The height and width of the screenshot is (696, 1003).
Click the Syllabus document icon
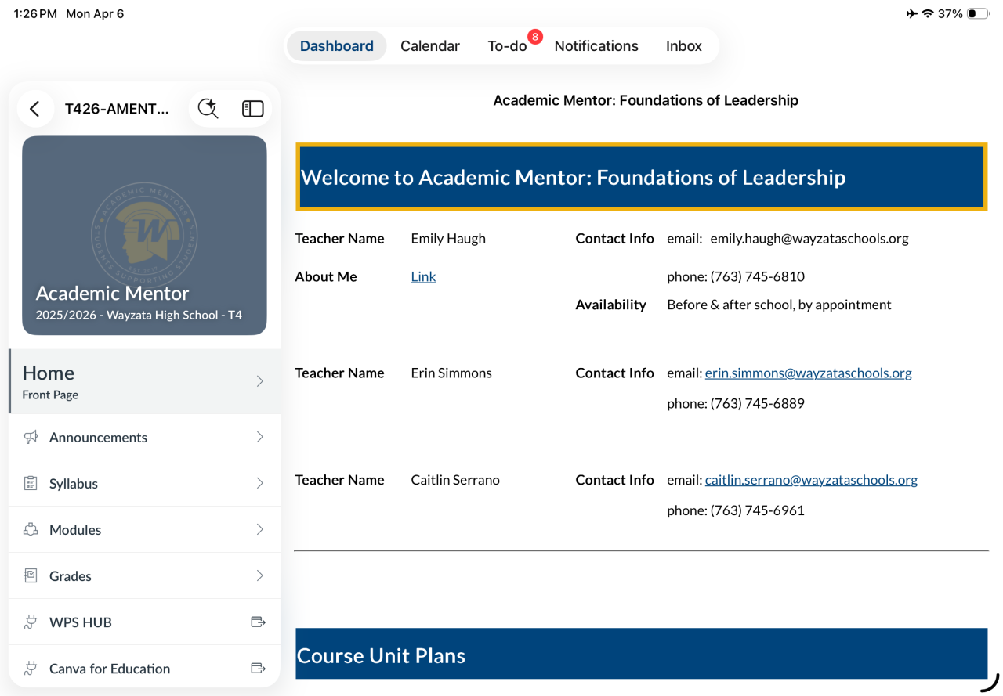(x=31, y=483)
